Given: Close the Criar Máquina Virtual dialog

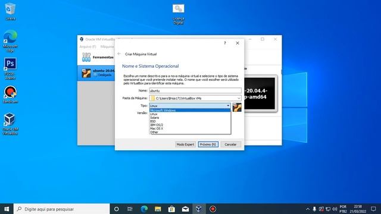Looking at the screenshot, I should 238,43.
